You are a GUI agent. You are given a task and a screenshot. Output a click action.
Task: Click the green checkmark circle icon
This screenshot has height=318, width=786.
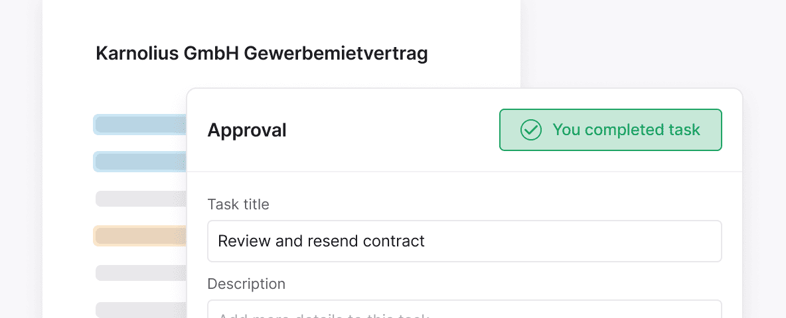pyautogui.click(x=530, y=130)
